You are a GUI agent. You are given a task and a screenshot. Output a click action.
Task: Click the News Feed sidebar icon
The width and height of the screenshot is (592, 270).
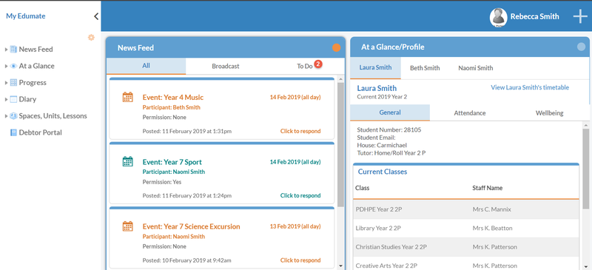click(x=13, y=49)
